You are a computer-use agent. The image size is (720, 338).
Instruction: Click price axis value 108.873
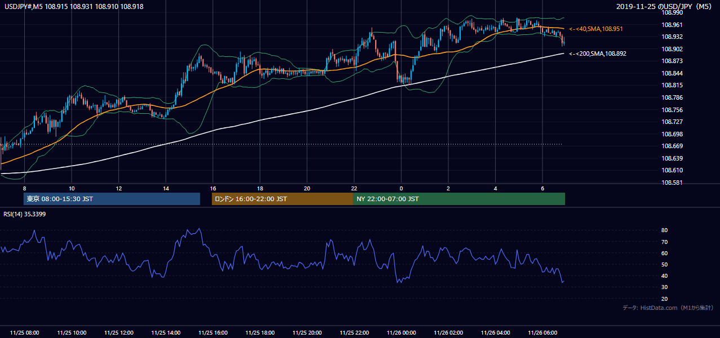click(672, 61)
